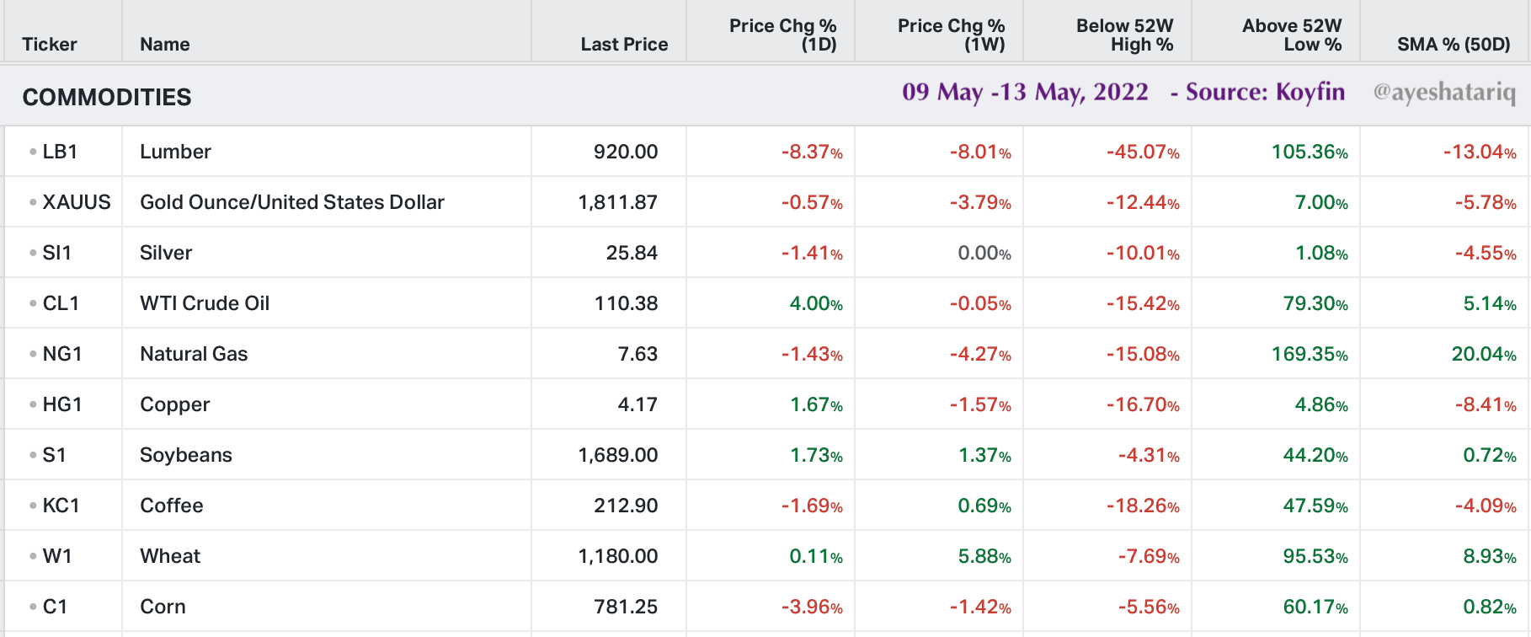
Task: Click Coffee below 52W high -18.26%
Action: [x=1143, y=506]
